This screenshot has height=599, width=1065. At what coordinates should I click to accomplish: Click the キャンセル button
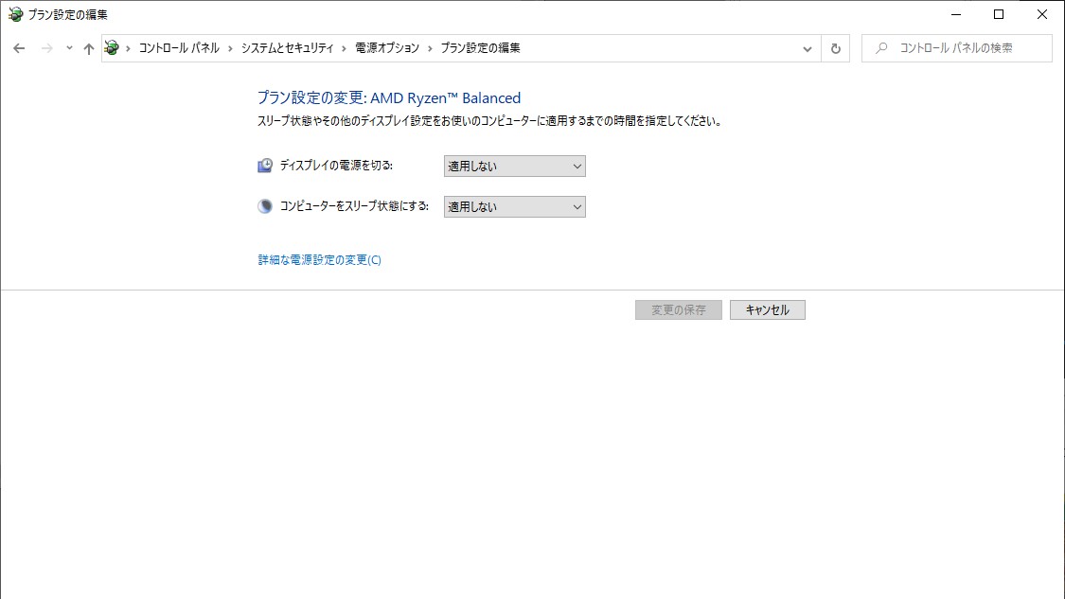coord(767,308)
